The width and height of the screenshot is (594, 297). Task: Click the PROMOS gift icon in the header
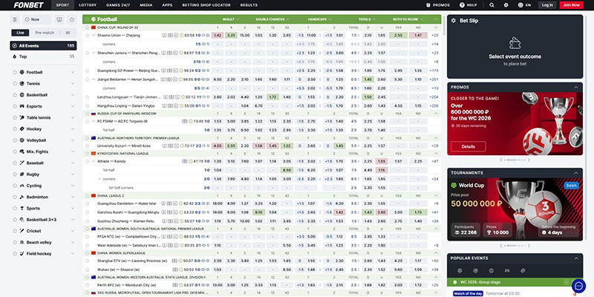[x=428, y=5]
